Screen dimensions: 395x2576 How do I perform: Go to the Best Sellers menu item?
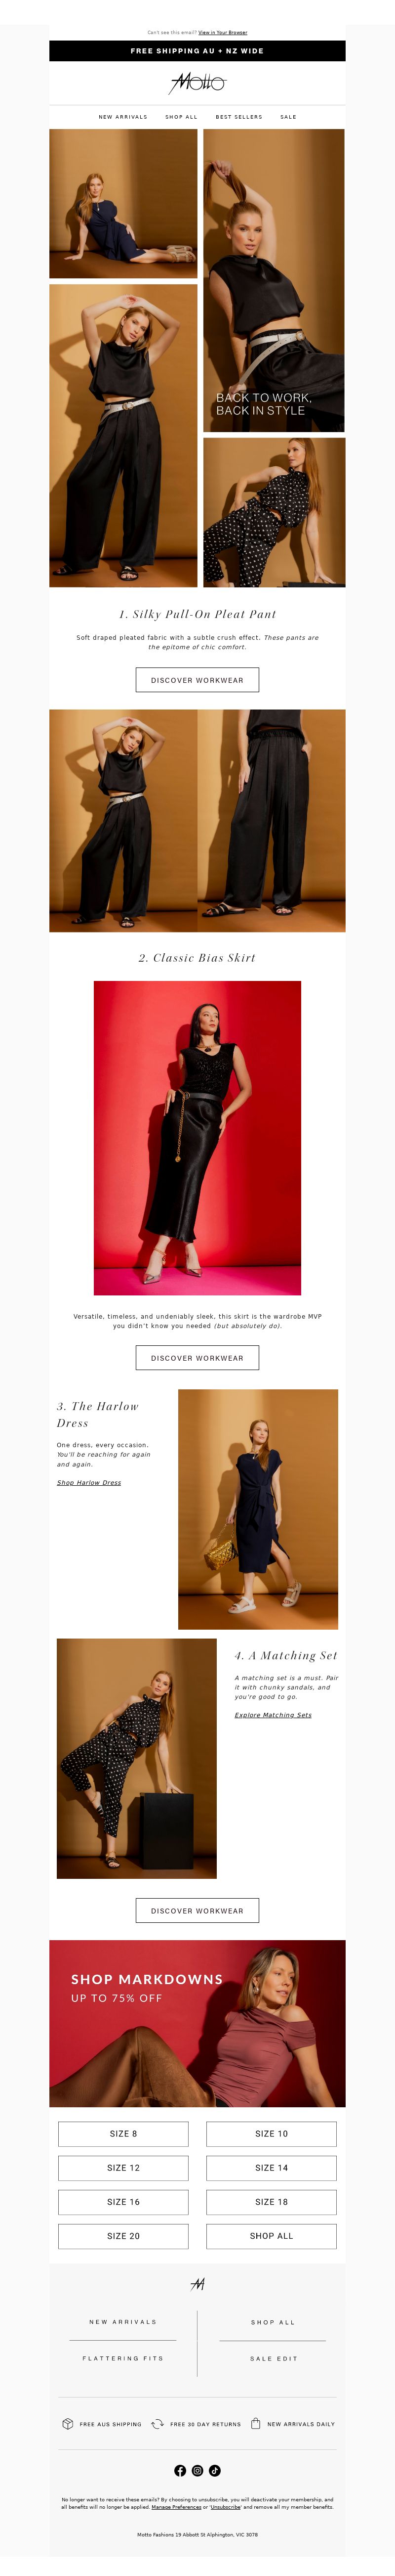click(239, 117)
